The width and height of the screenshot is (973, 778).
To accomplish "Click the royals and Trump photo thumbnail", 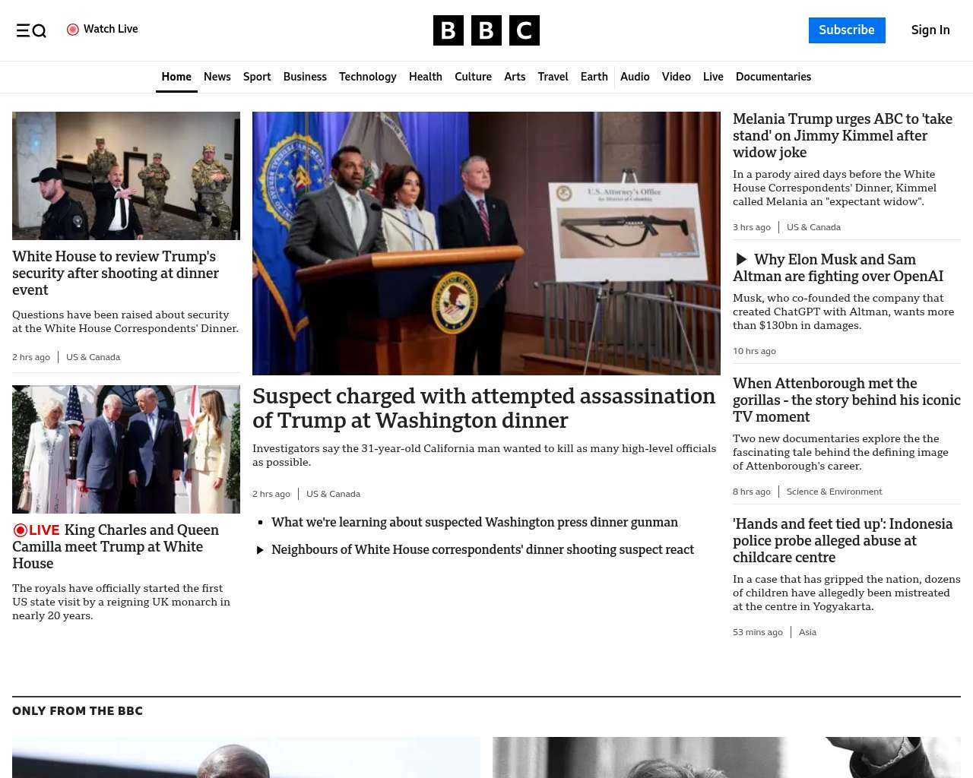I will 126,449.
